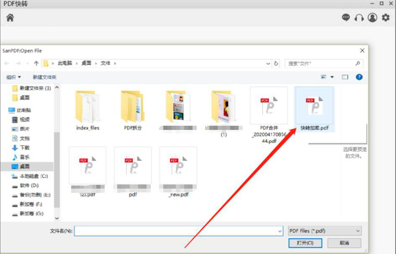Select 文件 in the address path
Screen dimensions: 396x254
click(105, 63)
